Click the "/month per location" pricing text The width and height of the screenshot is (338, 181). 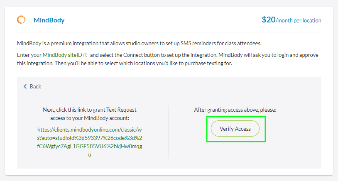299,20
